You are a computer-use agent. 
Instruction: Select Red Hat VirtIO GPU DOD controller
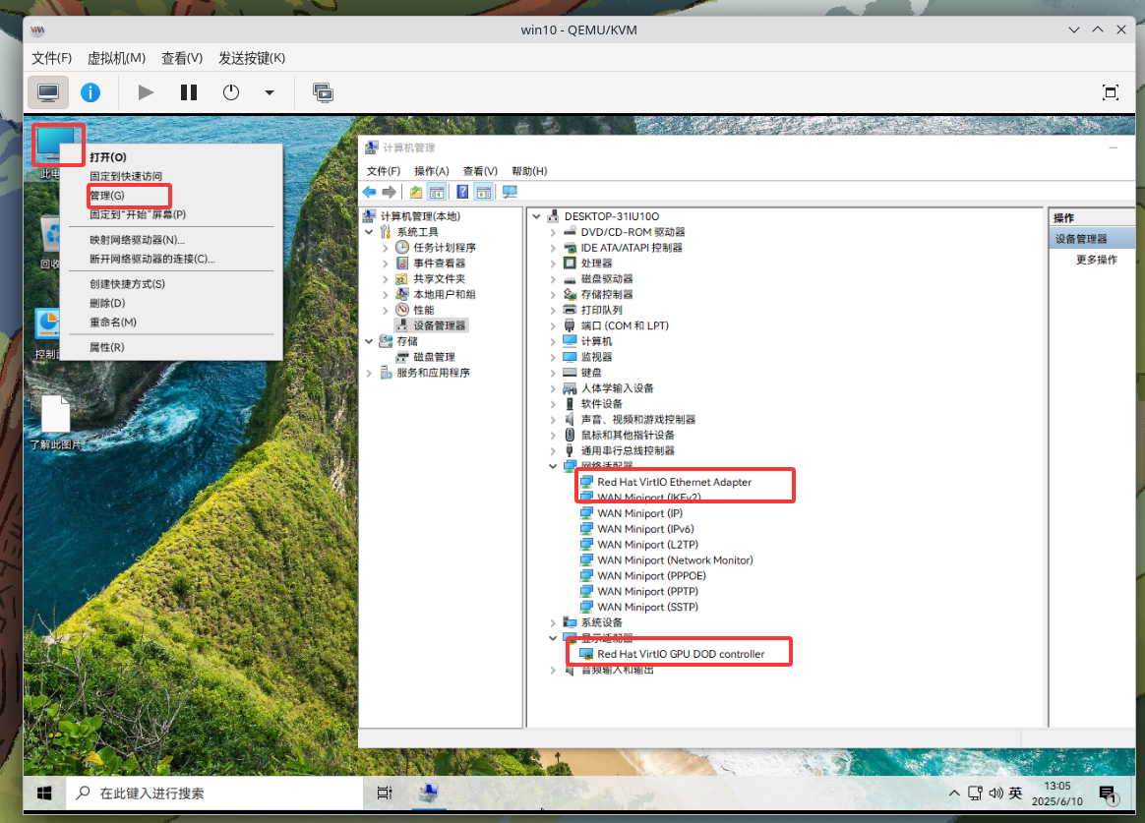pos(681,655)
